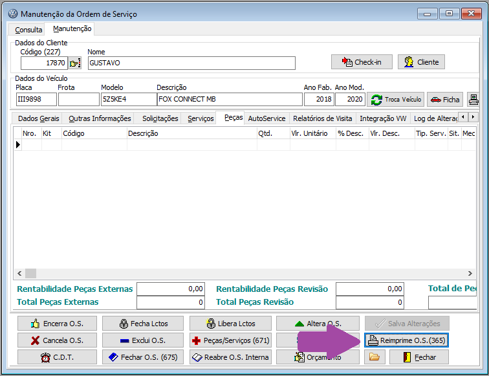Click the Código column header in grid
The image size is (489, 376).
[x=94, y=133]
